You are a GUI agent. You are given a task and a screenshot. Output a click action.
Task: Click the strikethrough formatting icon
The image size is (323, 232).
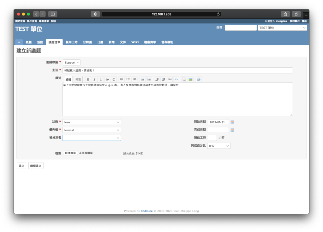point(107,79)
